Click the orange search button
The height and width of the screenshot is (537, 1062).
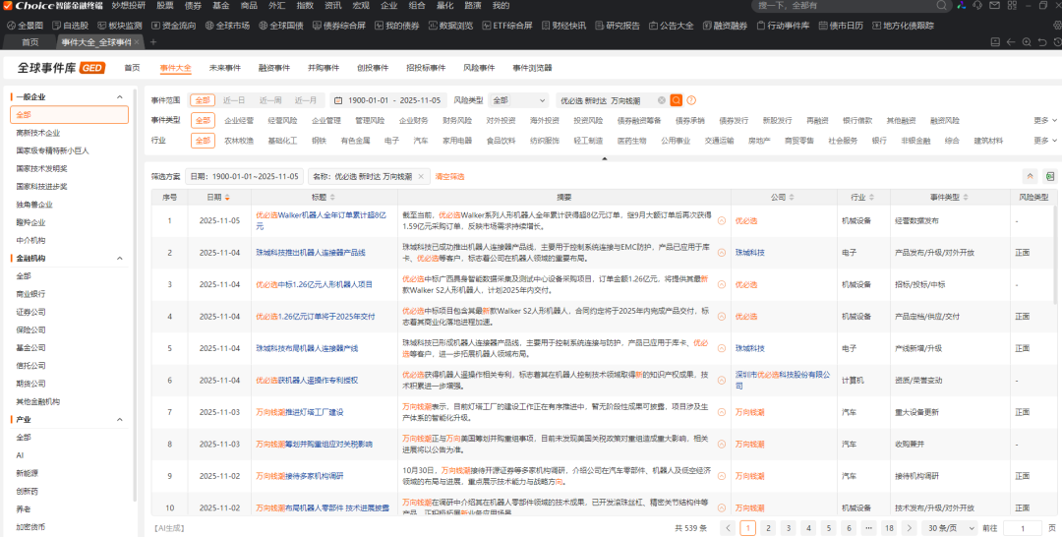(x=677, y=100)
